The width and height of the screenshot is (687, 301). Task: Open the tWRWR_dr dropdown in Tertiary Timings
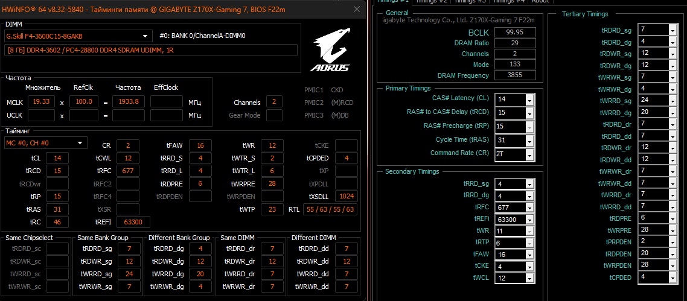tap(673, 171)
